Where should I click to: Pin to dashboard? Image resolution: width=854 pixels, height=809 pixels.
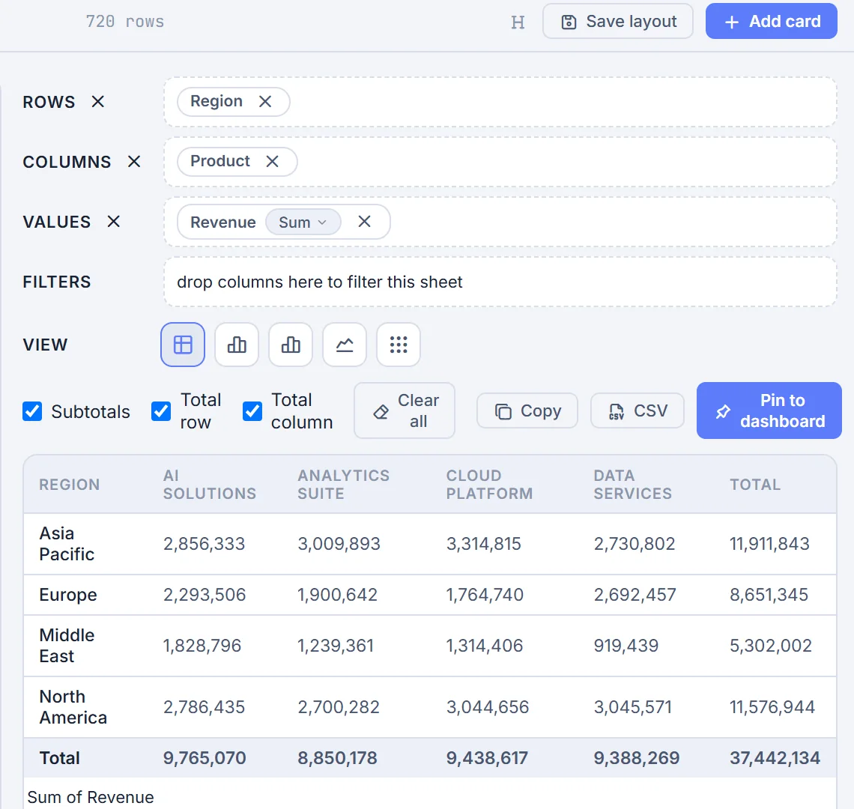click(769, 410)
